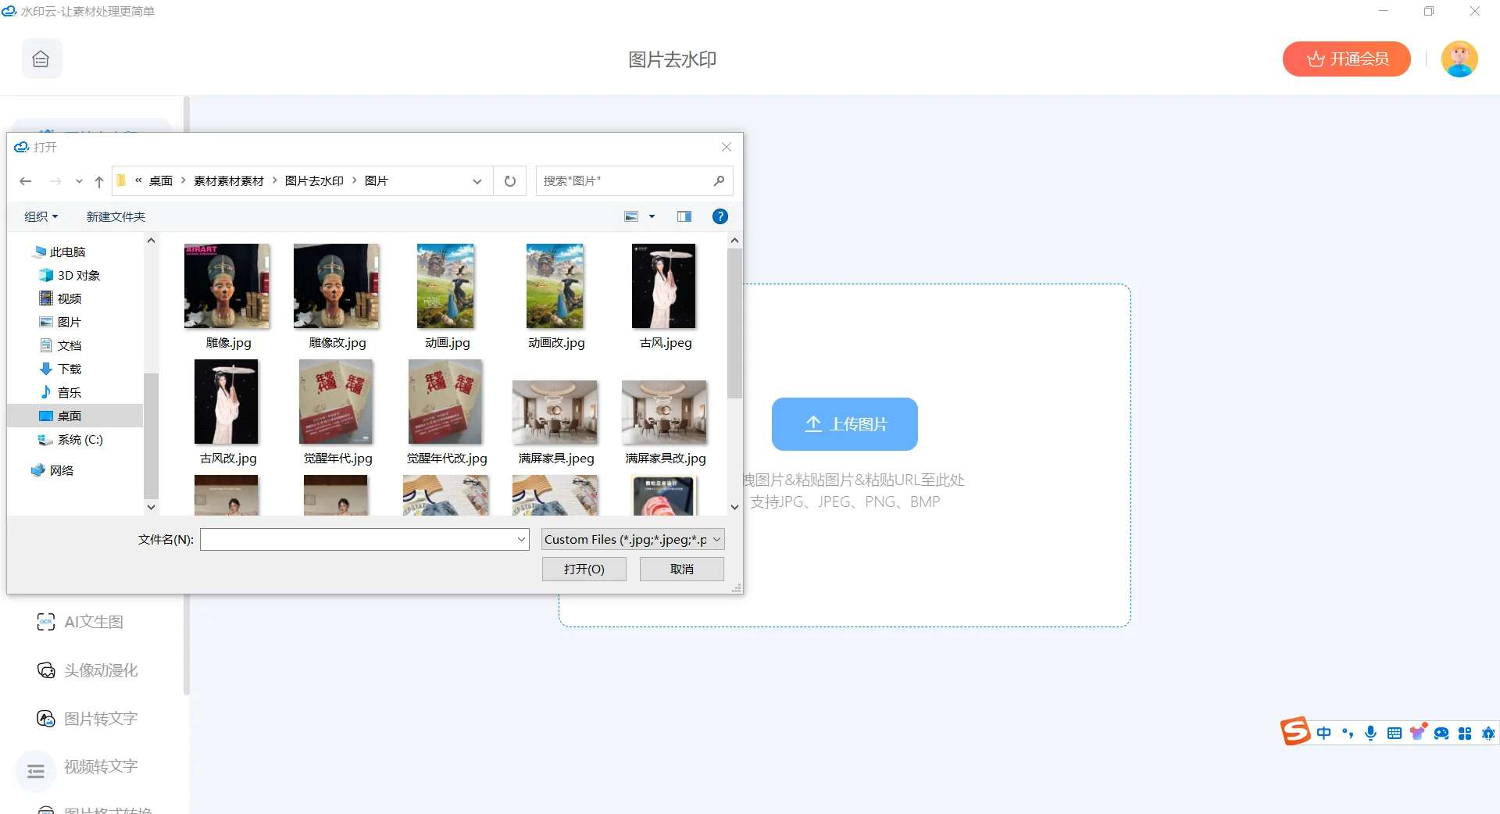Open the Custom Files type filter dropdown
Image resolution: width=1500 pixels, height=814 pixels.
click(x=633, y=540)
